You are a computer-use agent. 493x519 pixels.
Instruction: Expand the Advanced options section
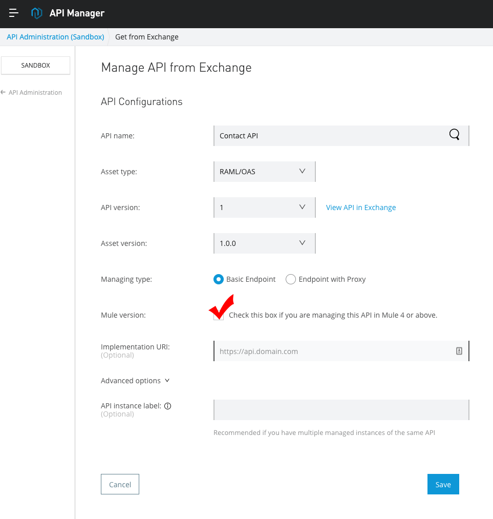click(x=135, y=381)
